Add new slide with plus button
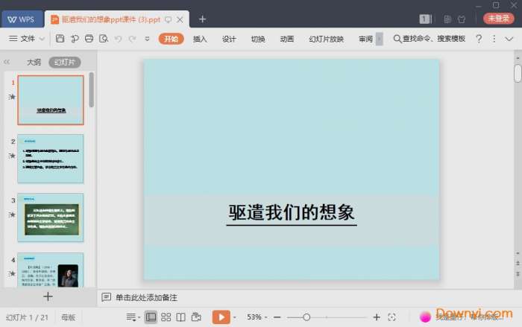Image resolution: width=522 pixels, height=327 pixels. [x=48, y=296]
